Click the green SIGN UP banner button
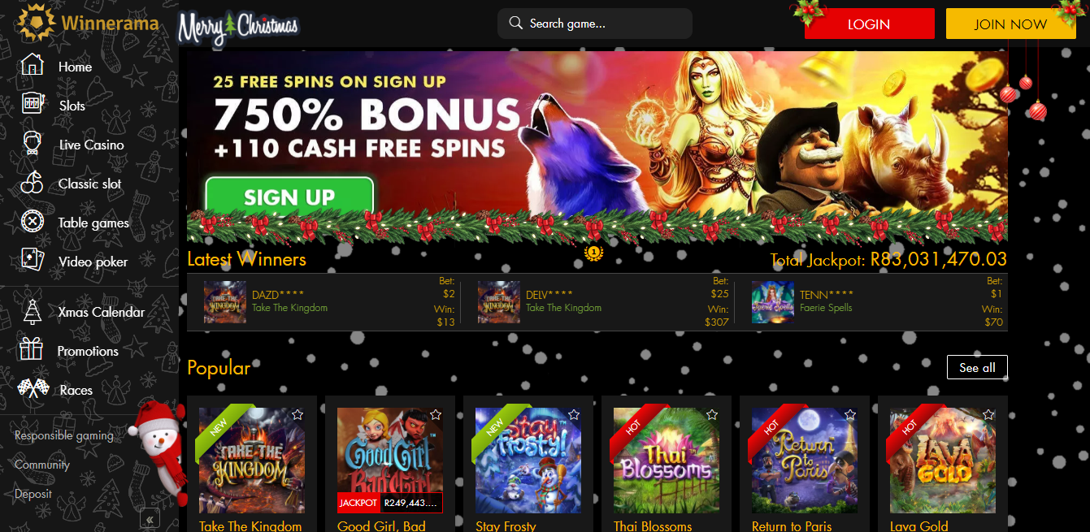 coord(289,197)
